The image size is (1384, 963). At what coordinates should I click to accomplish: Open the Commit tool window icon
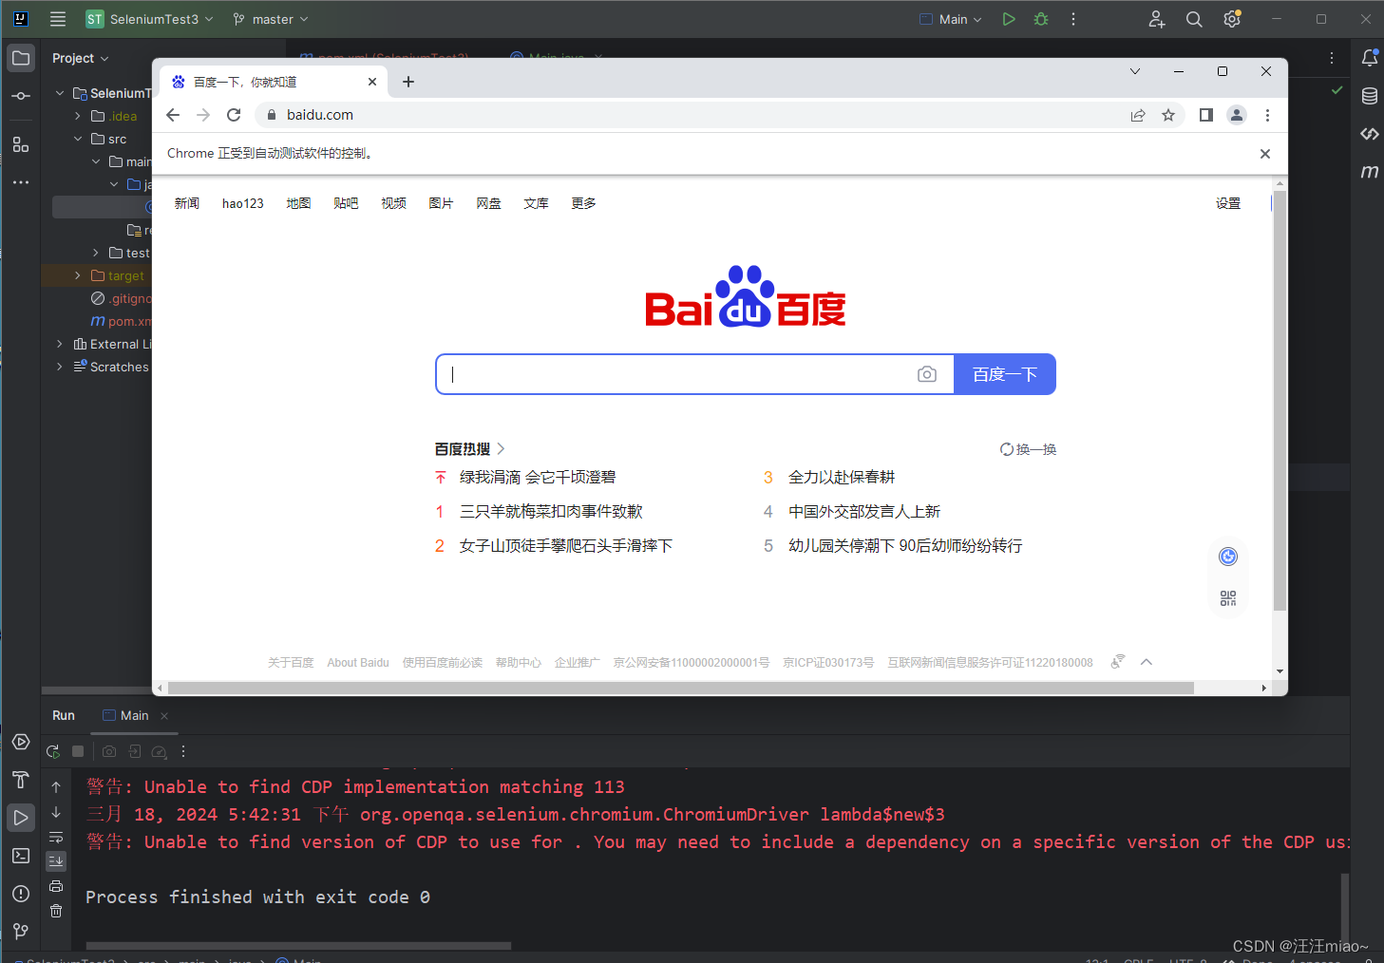coord(21,96)
